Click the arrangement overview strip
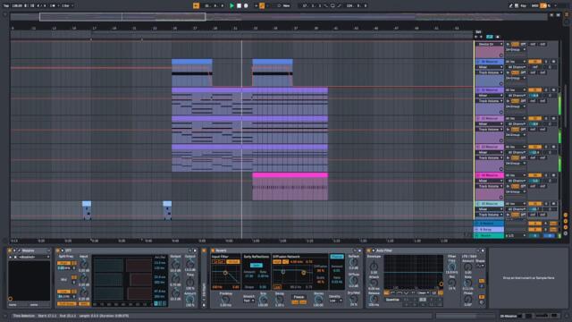This screenshot has height=322, width=572. [x=279, y=17]
